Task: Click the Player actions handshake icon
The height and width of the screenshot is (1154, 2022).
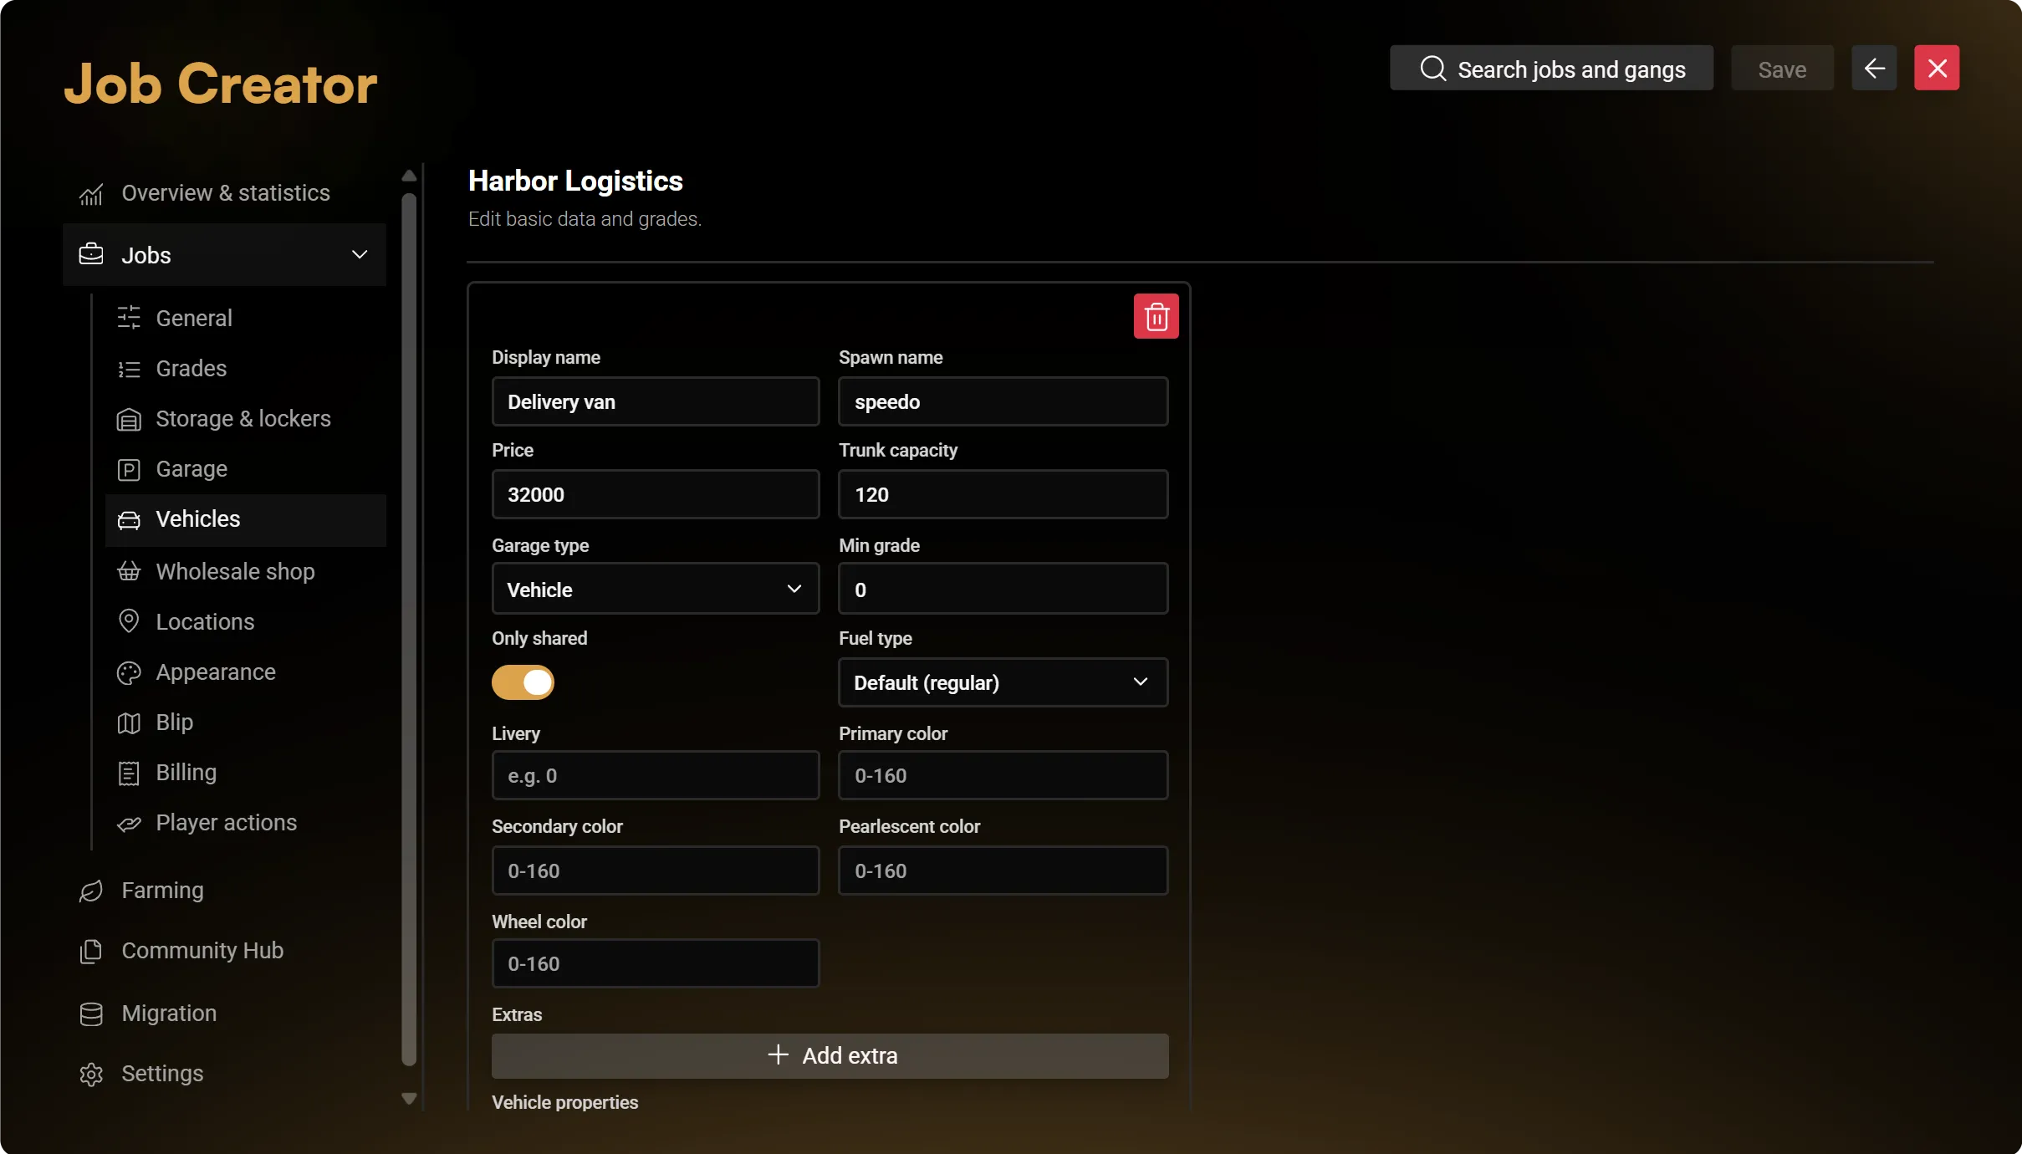Action: 129,824
